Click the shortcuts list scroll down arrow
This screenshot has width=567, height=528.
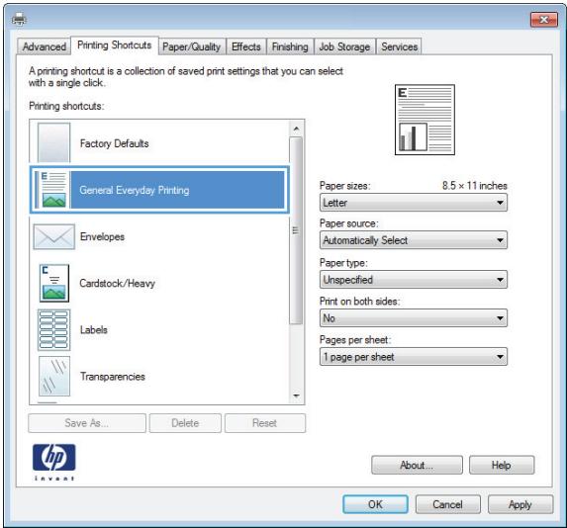[x=297, y=396]
